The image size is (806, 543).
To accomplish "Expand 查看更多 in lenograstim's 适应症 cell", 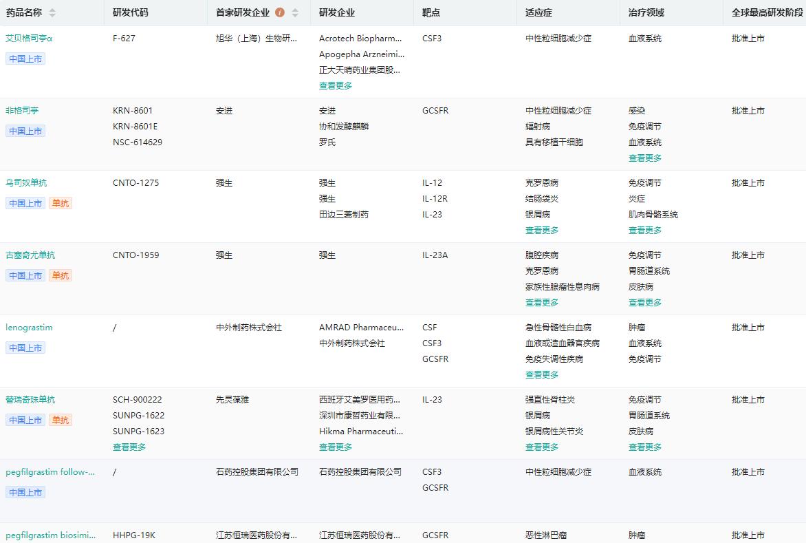I will [541, 374].
